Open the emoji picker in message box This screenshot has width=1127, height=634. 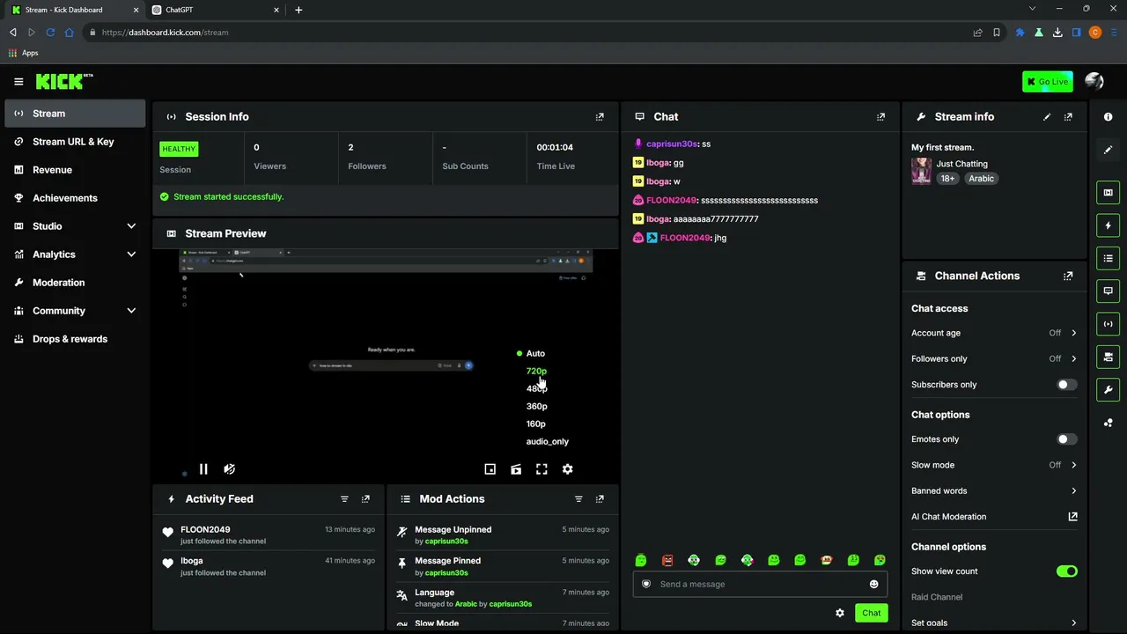coord(874,584)
